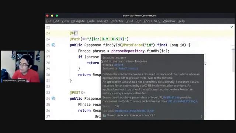Open the Analyze menu
The width and height of the screenshot is (236, 133).
click(x=103, y=21)
